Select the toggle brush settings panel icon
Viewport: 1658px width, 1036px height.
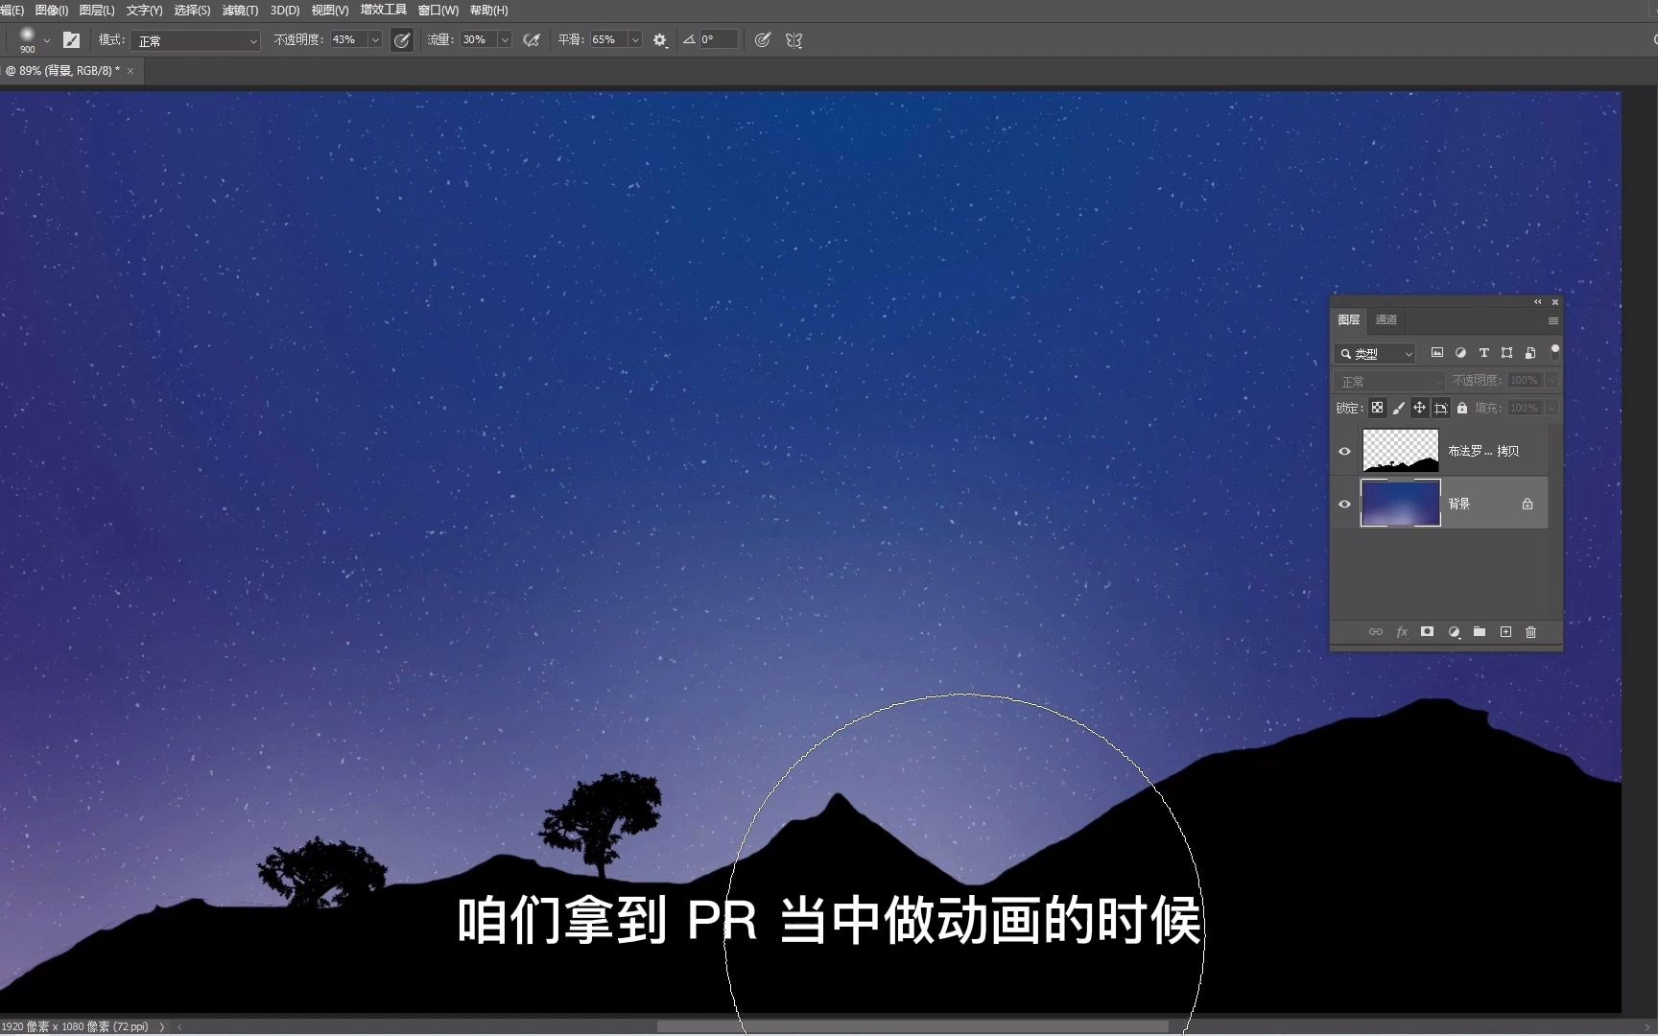[x=71, y=40]
